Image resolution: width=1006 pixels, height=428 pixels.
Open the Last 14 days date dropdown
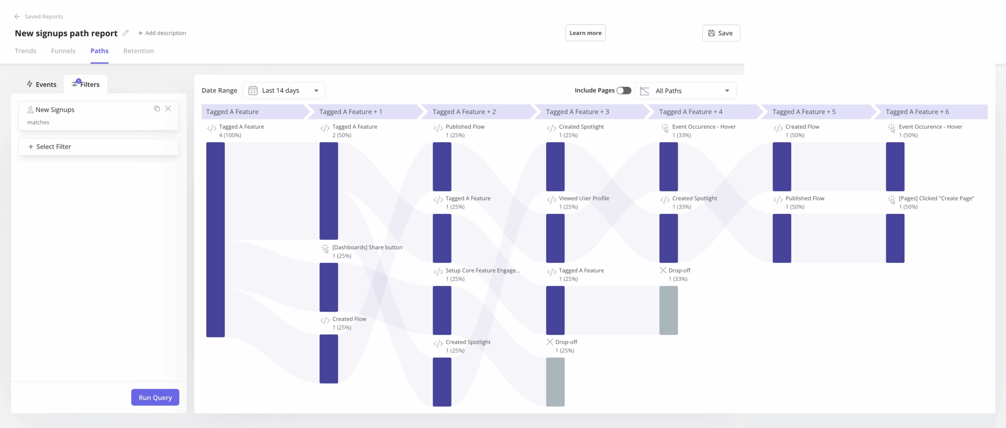(284, 90)
